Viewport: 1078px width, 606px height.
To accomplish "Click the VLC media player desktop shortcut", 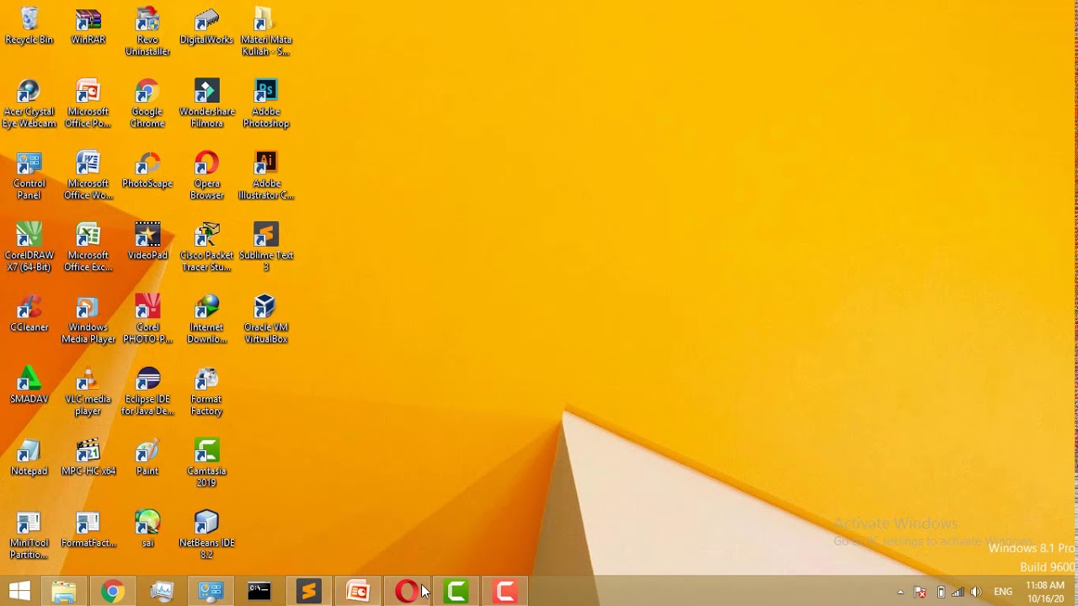I will point(88,391).
